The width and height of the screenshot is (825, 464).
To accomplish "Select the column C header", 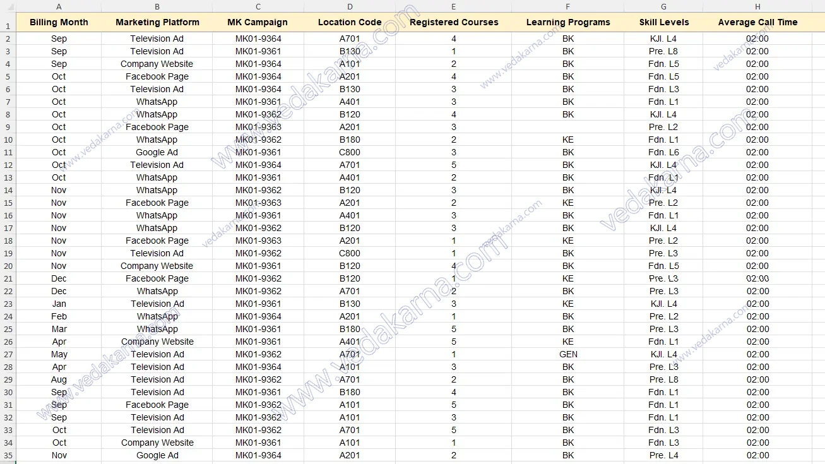I will click(258, 6).
